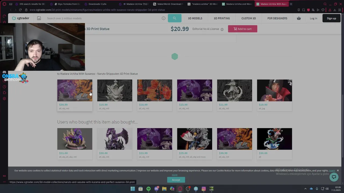Screen dimensions: 344x193
Task: Pin this page using the pinboard icon
Action: (x=299, y=10)
